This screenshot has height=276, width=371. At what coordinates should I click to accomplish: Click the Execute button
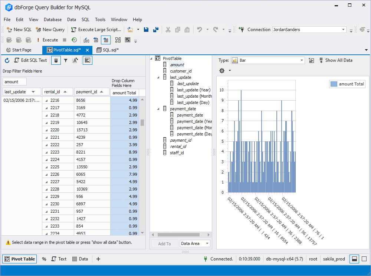click(x=47, y=40)
